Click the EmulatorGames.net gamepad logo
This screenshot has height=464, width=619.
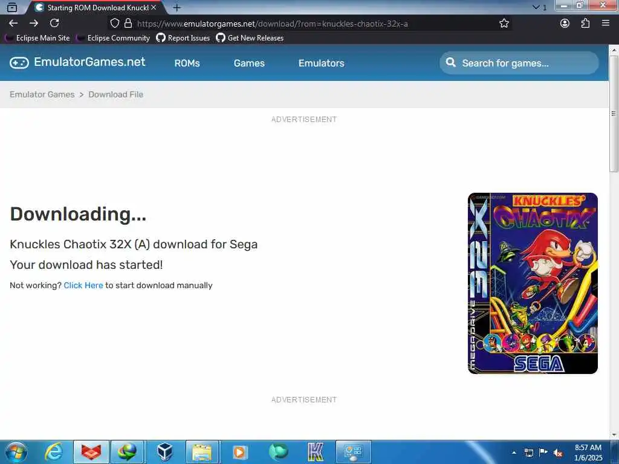tap(19, 63)
